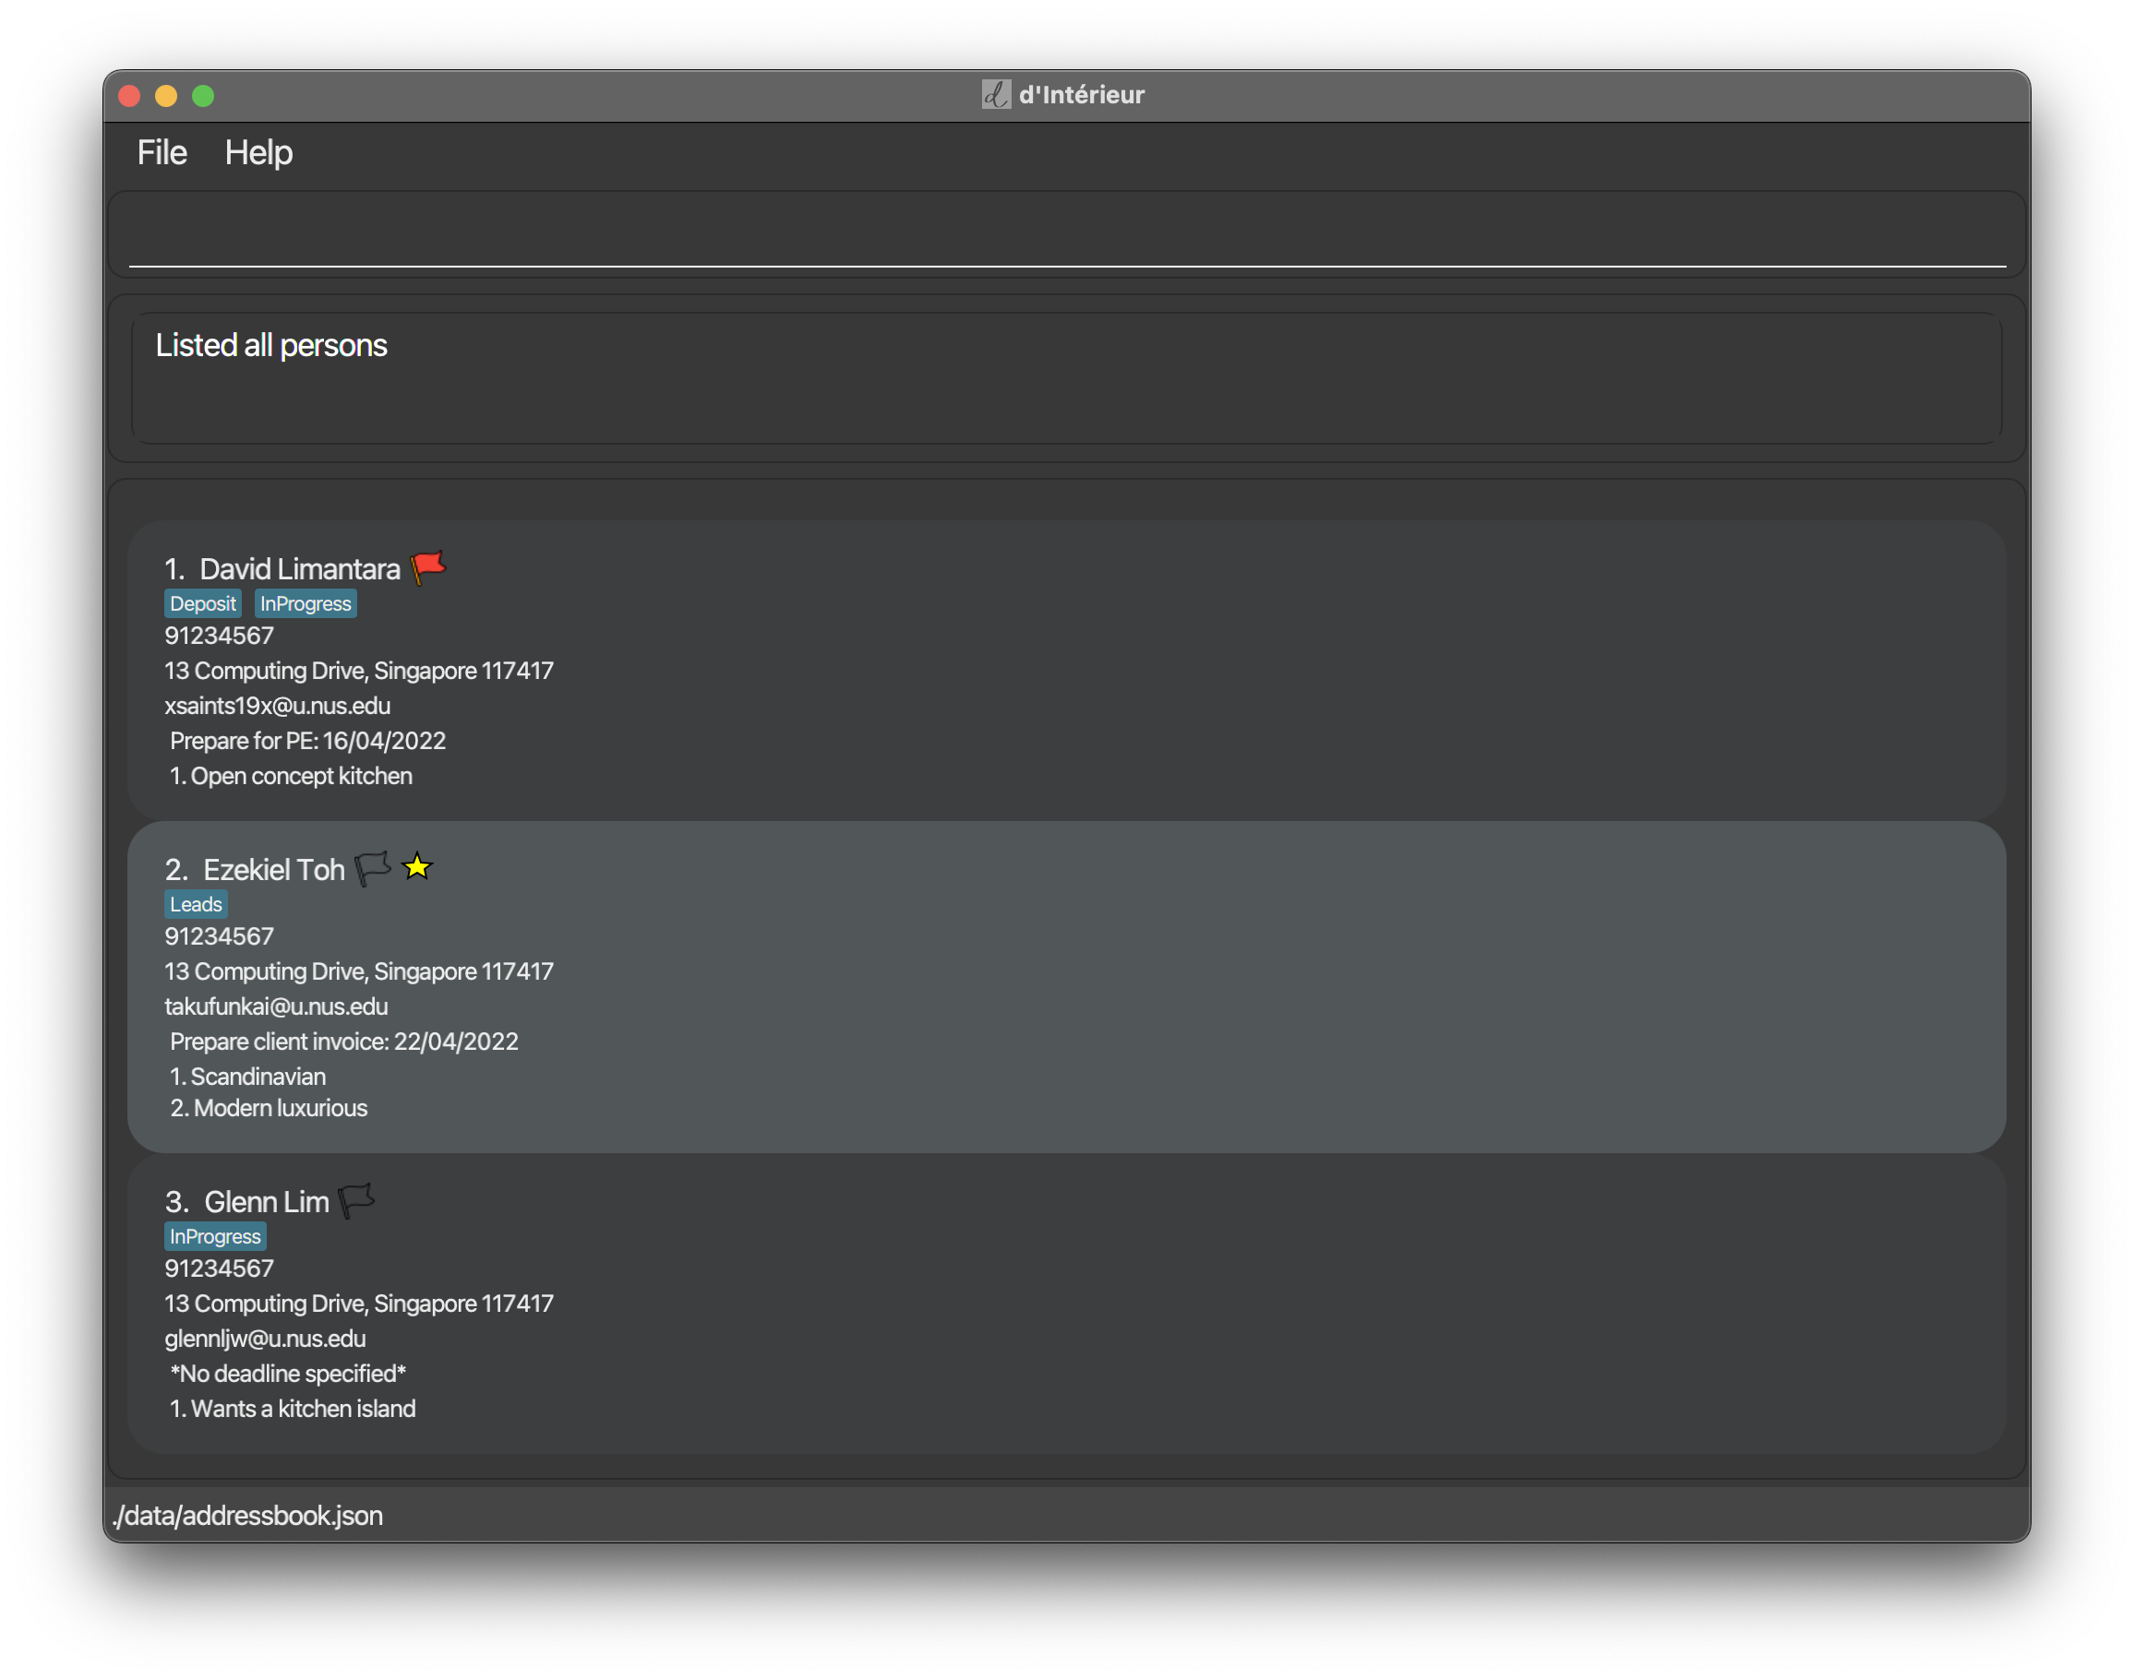This screenshot has height=1679, width=2134.
Task: Click the InProgress tag on David Limantara
Action: 305,603
